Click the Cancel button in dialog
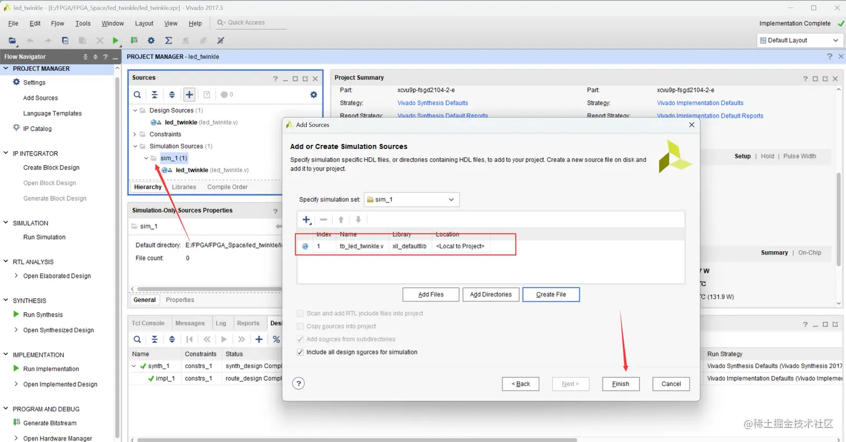Image resolution: width=846 pixels, height=442 pixels. (x=671, y=384)
